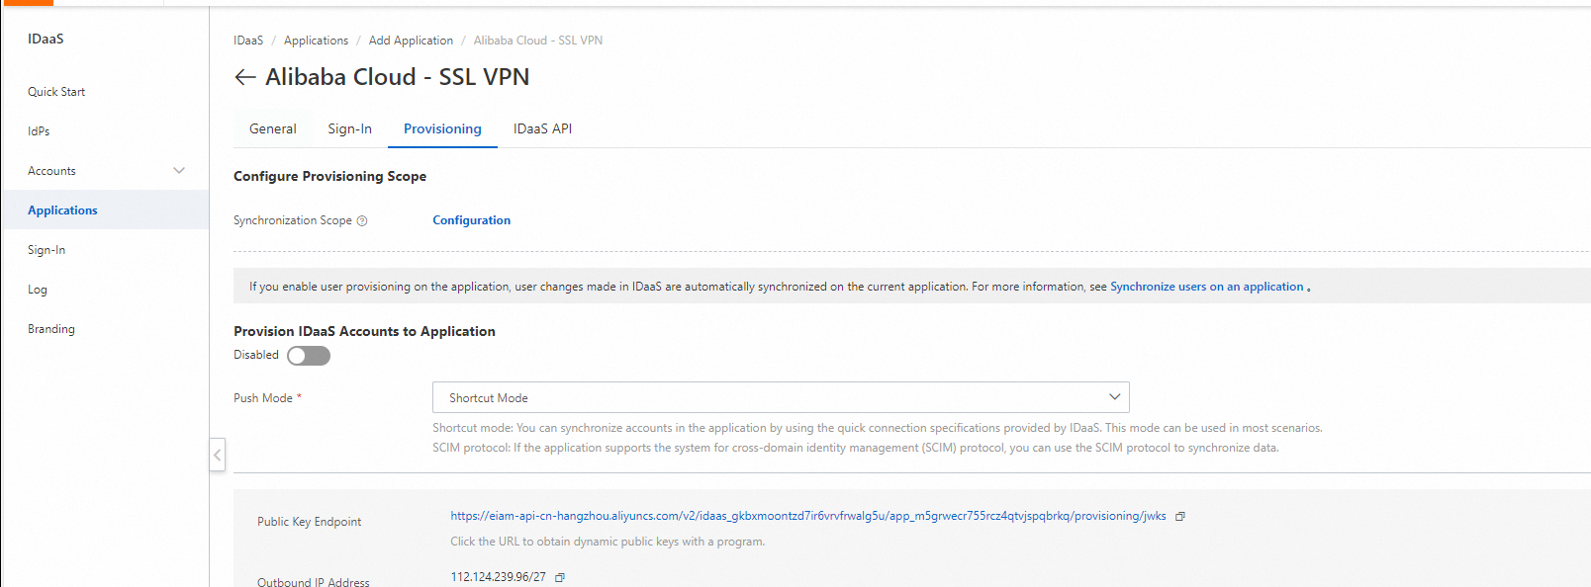Open the Push Mode dropdown
Screen dimensions: 1591x587
[x=781, y=397]
